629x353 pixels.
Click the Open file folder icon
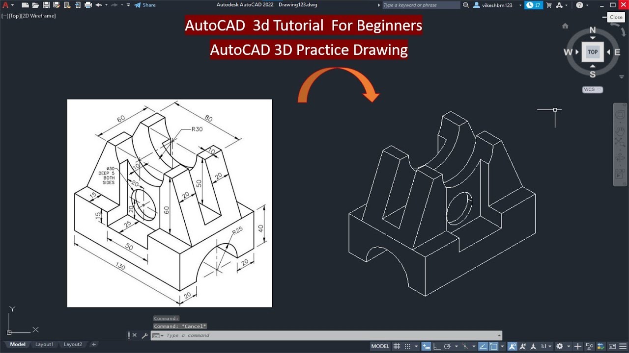35,5
